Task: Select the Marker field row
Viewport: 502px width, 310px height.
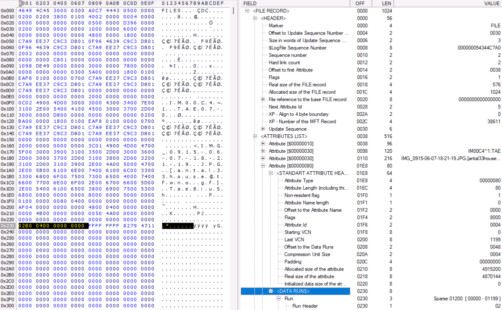Action: (x=276, y=25)
